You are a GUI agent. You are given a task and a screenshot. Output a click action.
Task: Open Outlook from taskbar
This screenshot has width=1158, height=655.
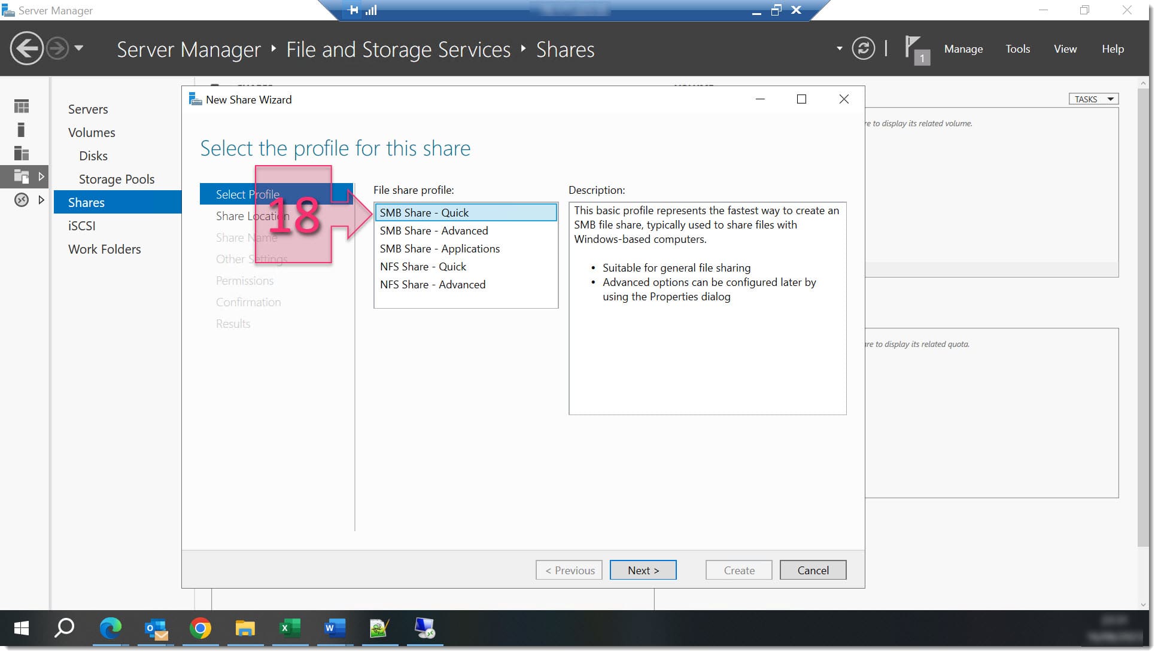point(156,628)
